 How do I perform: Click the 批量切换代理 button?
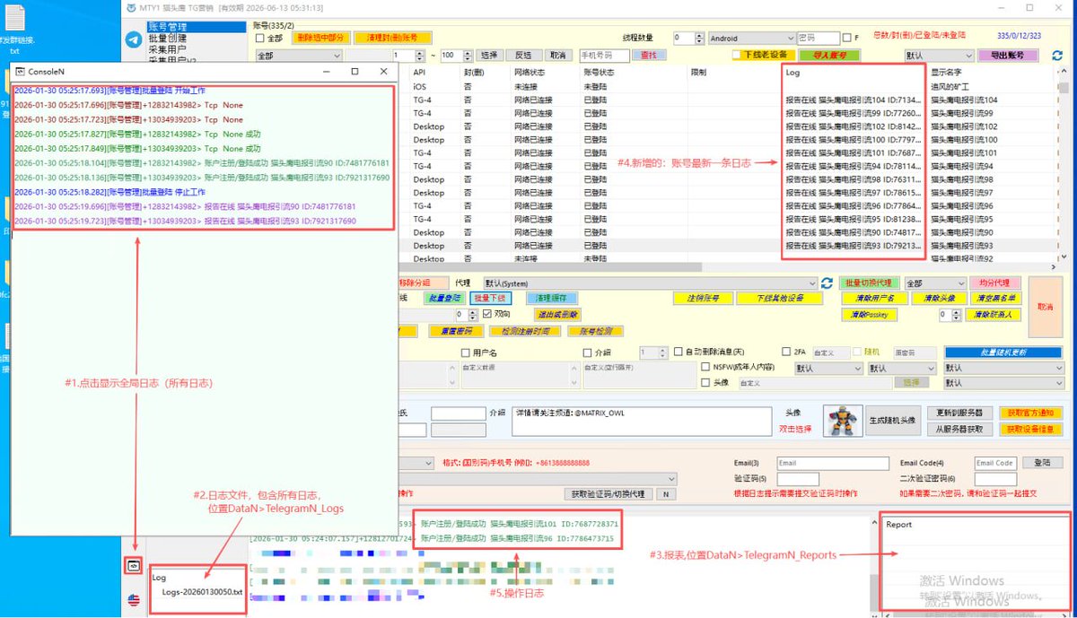coord(869,283)
